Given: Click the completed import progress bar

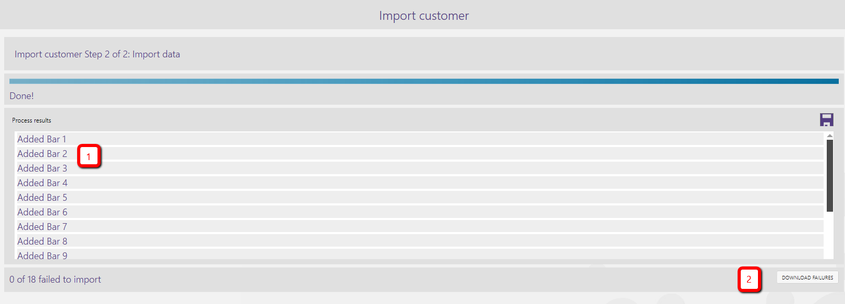Looking at the screenshot, I should tap(424, 81).
